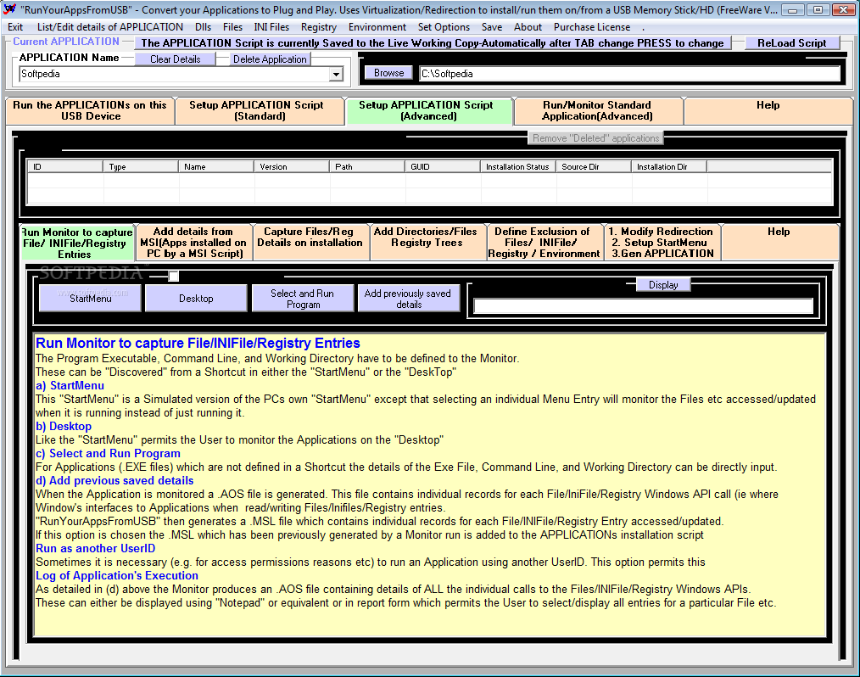
Task: Click the Clear Details button
Action: point(175,59)
